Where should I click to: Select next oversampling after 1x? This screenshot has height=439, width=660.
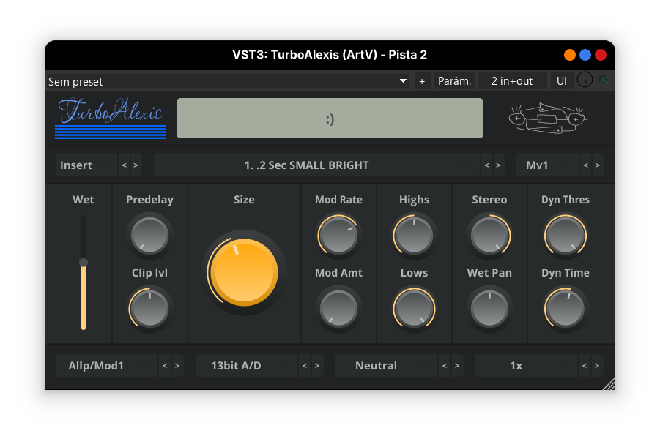click(598, 366)
